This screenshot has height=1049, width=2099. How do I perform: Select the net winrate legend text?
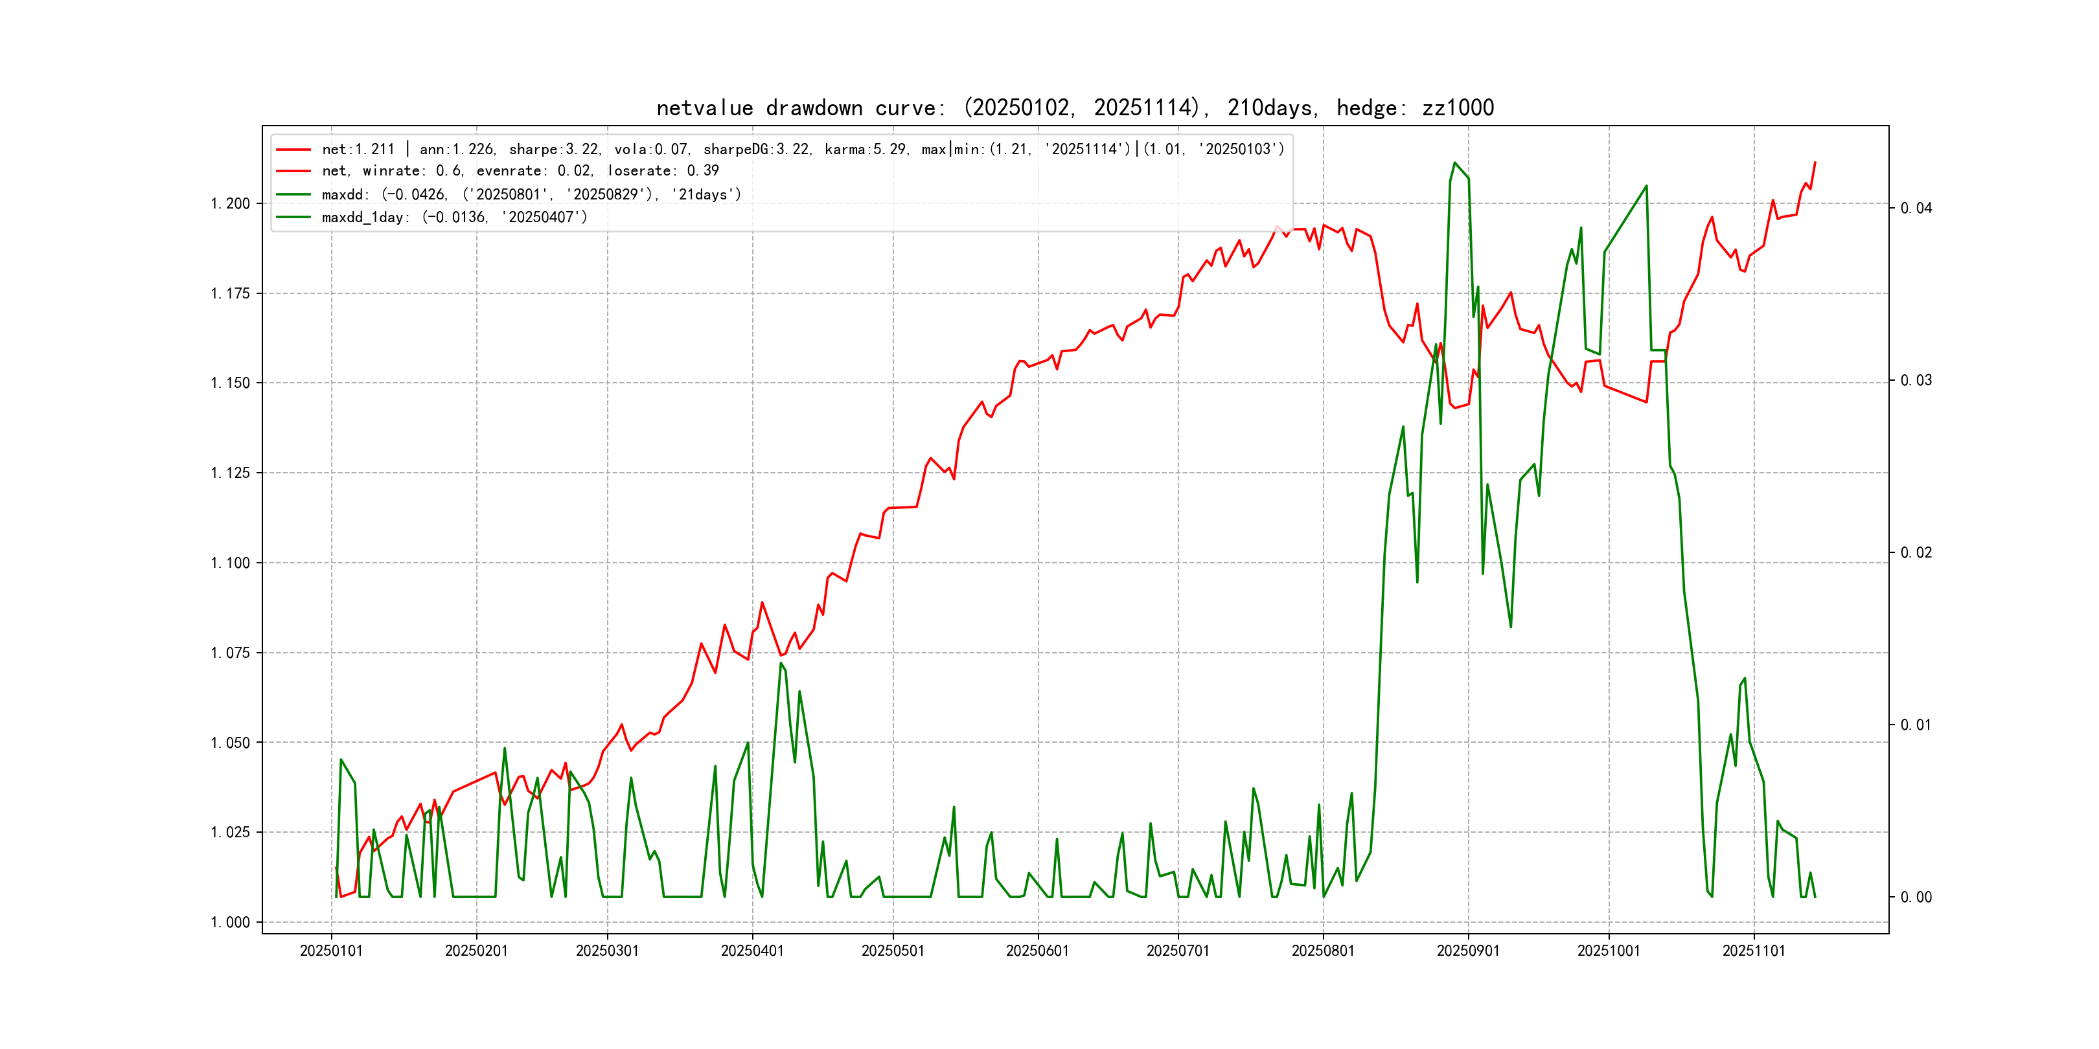click(x=520, y=171)
